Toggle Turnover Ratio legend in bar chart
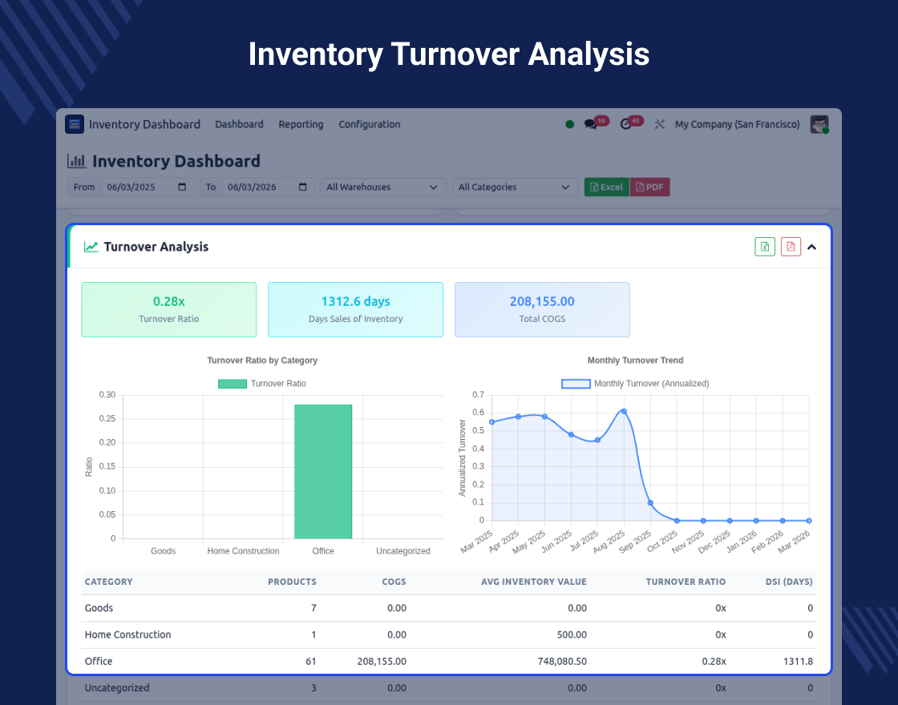The height and width of the screenshot is (705, 898). coord(262,384)
